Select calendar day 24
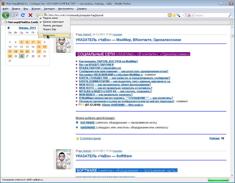Image resolution: width=235 pixels, height=183 pixels. [x=10, y=56]
